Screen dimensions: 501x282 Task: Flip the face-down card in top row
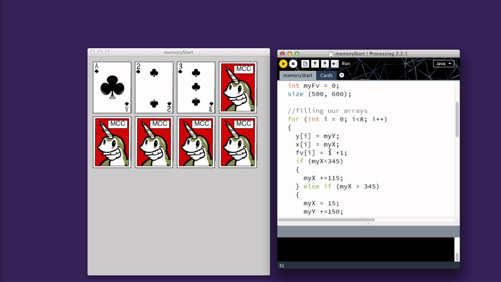pos(238,87)
